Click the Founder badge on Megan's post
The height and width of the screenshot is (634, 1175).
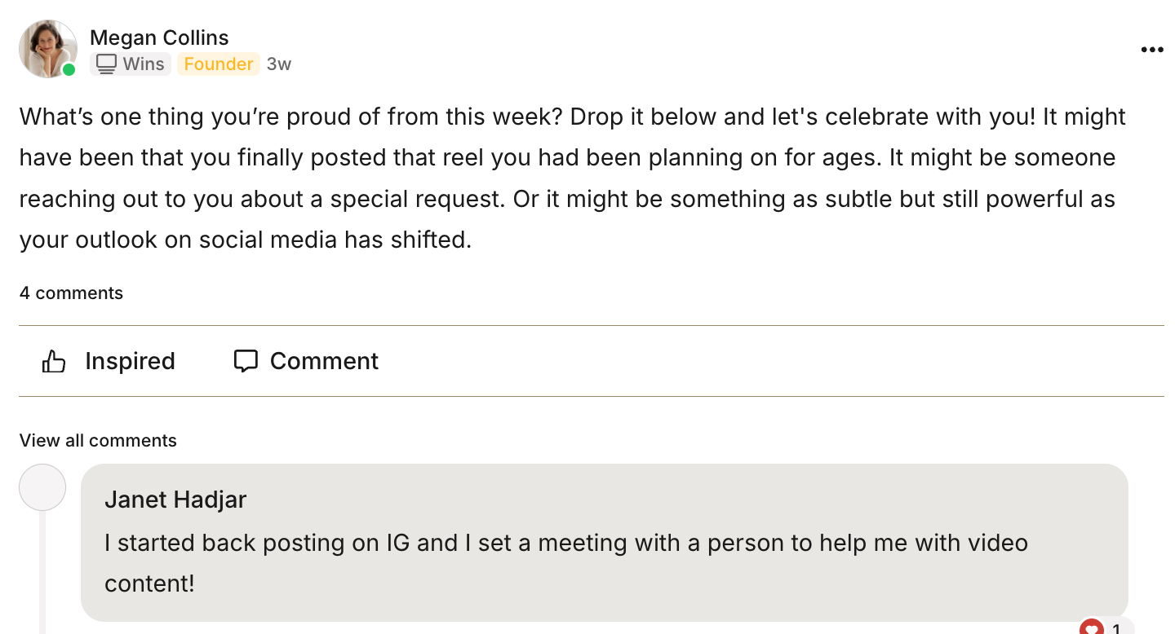[x=218, y=64]
